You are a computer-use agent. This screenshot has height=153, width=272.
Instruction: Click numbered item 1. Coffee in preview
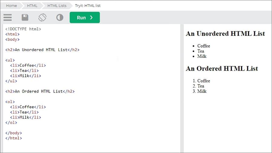tap(201, 81)
